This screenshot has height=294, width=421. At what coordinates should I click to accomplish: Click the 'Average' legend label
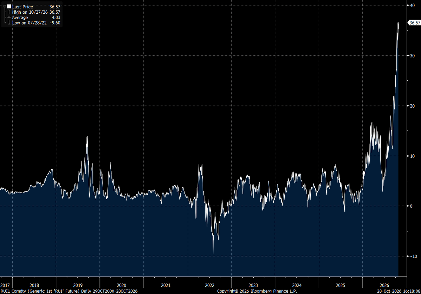20,18
